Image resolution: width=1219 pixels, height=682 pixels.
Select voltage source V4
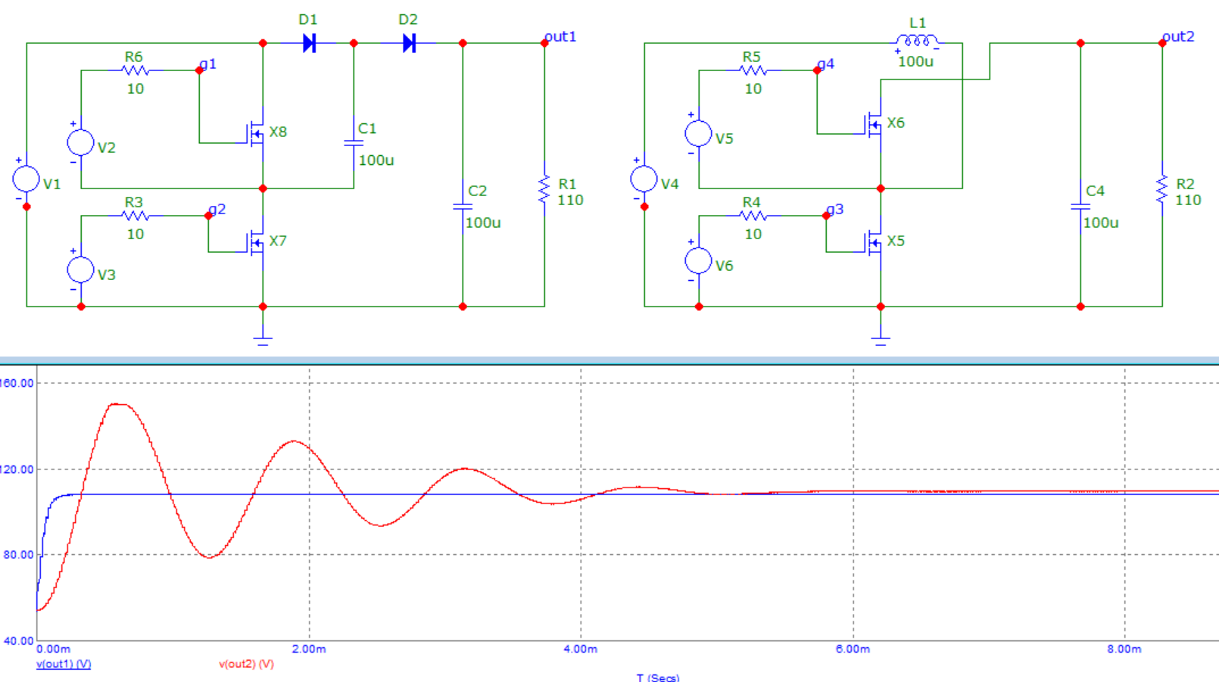coord(644,179)
